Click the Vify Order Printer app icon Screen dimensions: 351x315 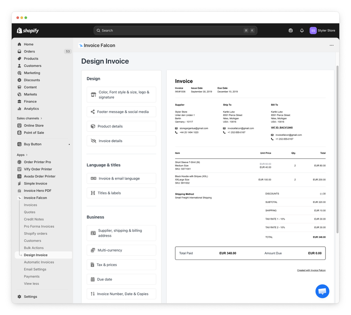click(x=19, y=169)
